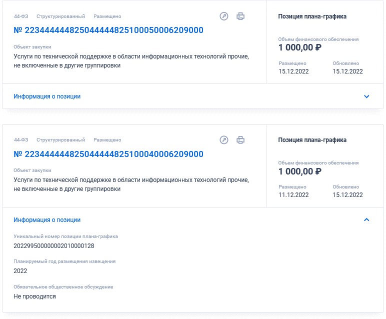Expand position info chevron in first card

(x=366, y=96)
